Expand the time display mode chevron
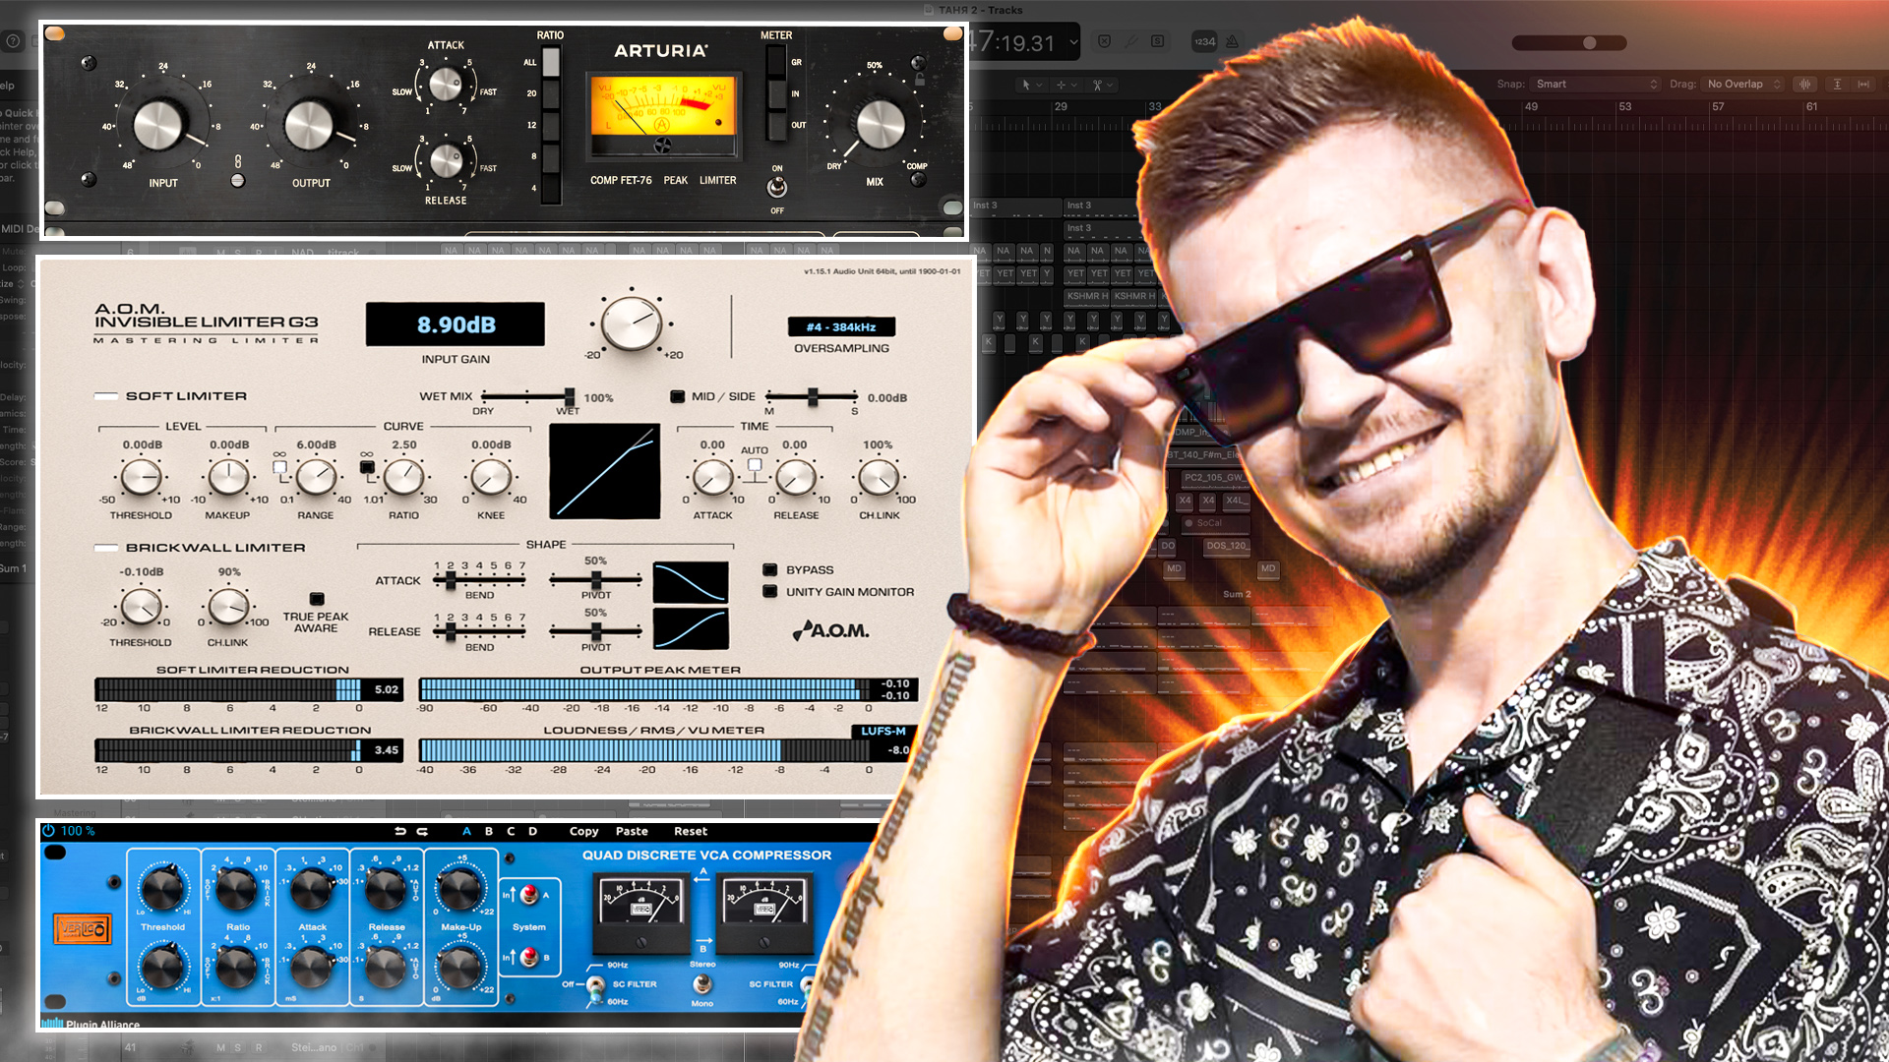1889x1062 pixels. click(x=1073, y=43)
